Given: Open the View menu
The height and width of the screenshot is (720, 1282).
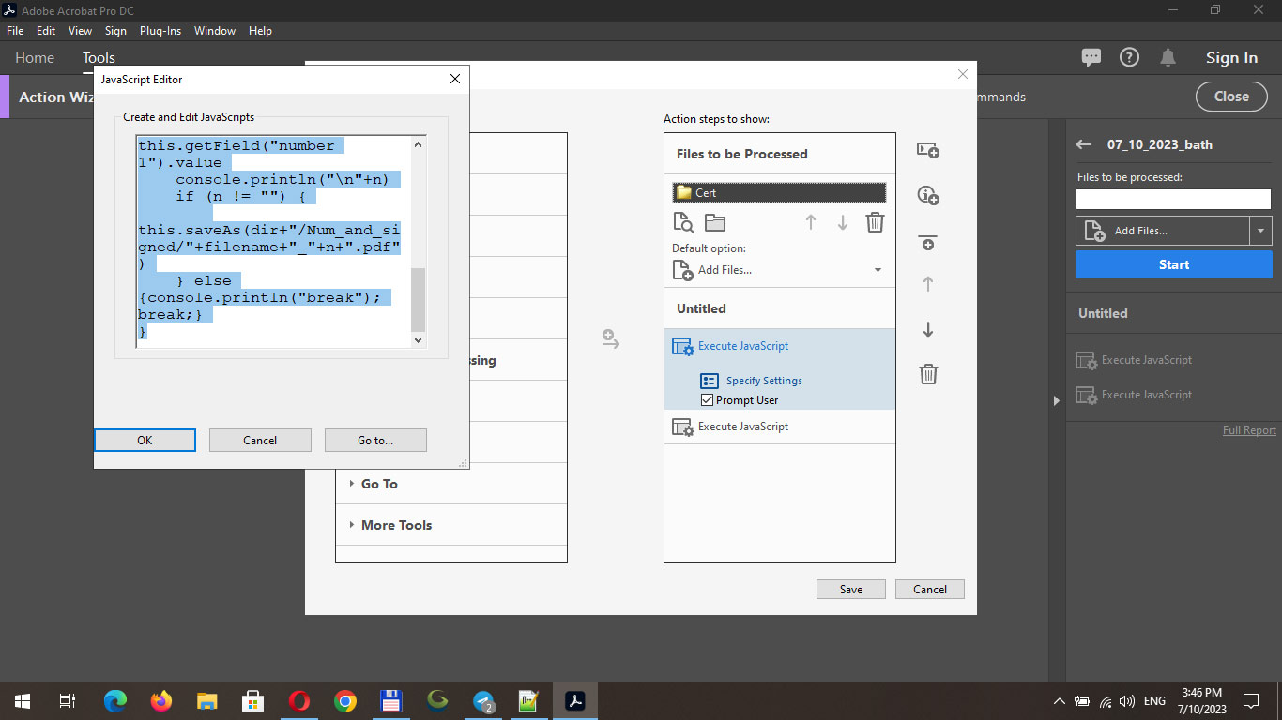Looking at the screenshot, I should (80, 31).
